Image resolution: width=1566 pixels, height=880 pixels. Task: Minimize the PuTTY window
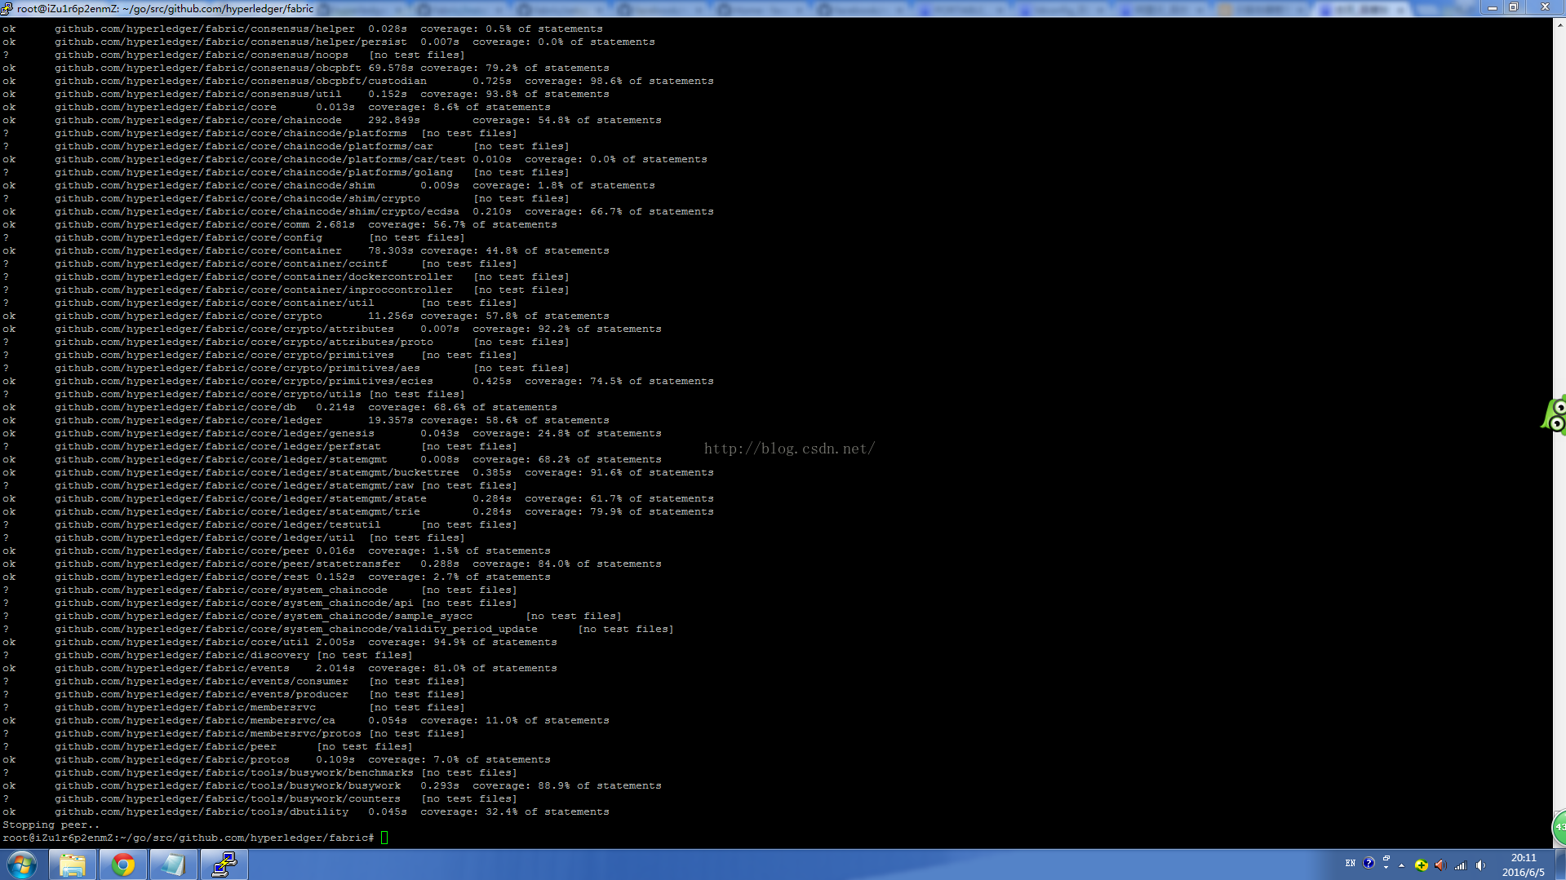click(1493, 7)
